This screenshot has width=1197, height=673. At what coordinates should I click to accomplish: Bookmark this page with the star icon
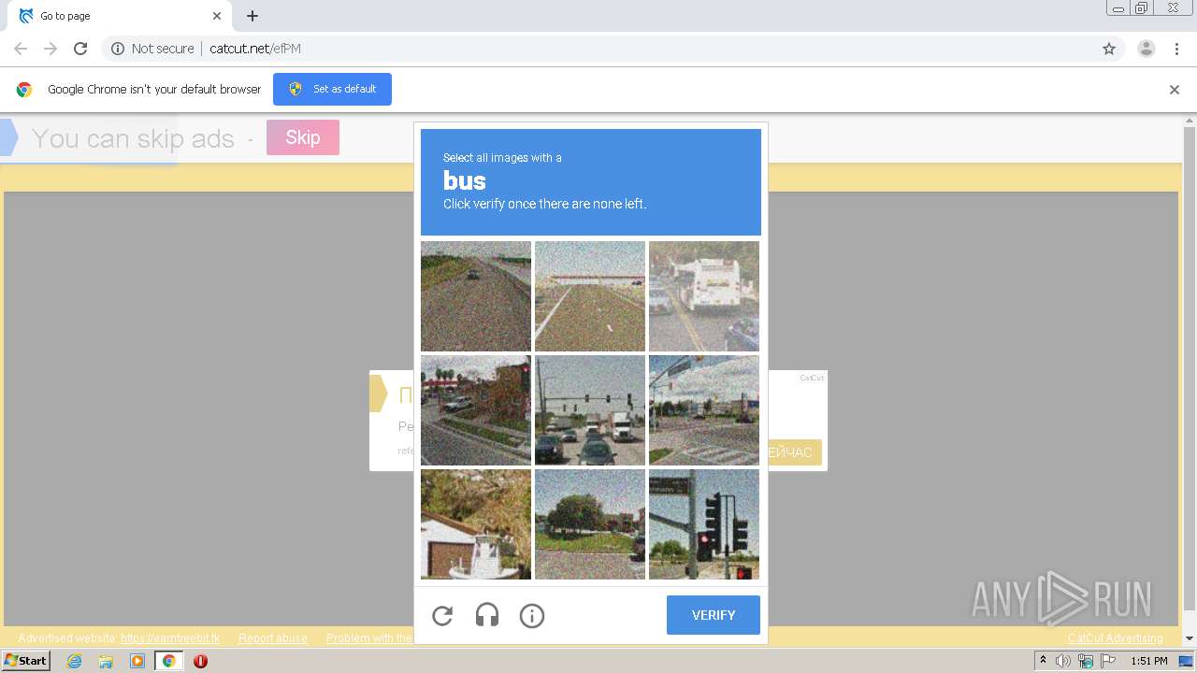coord(1109,49)
